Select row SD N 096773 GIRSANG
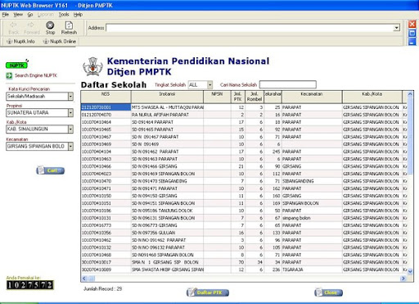This screenshot has height=304, width=419. 244,225
